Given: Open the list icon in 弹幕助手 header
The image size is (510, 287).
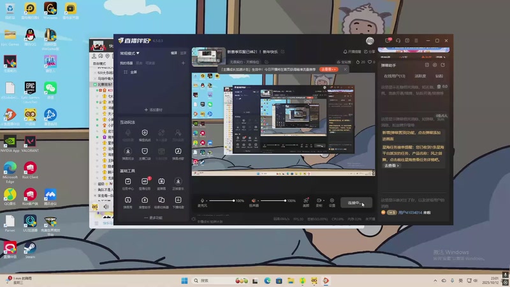Looking at the screenshot, I should tap(427, 65).
